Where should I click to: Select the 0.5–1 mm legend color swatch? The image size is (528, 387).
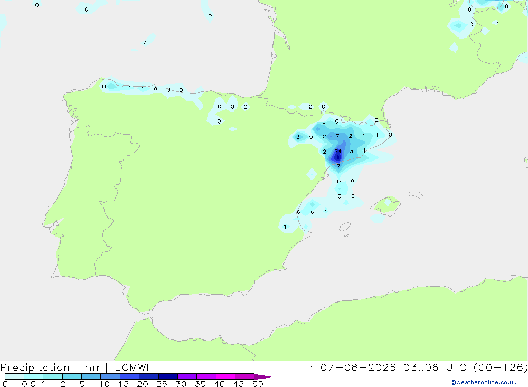coord(34,376)
